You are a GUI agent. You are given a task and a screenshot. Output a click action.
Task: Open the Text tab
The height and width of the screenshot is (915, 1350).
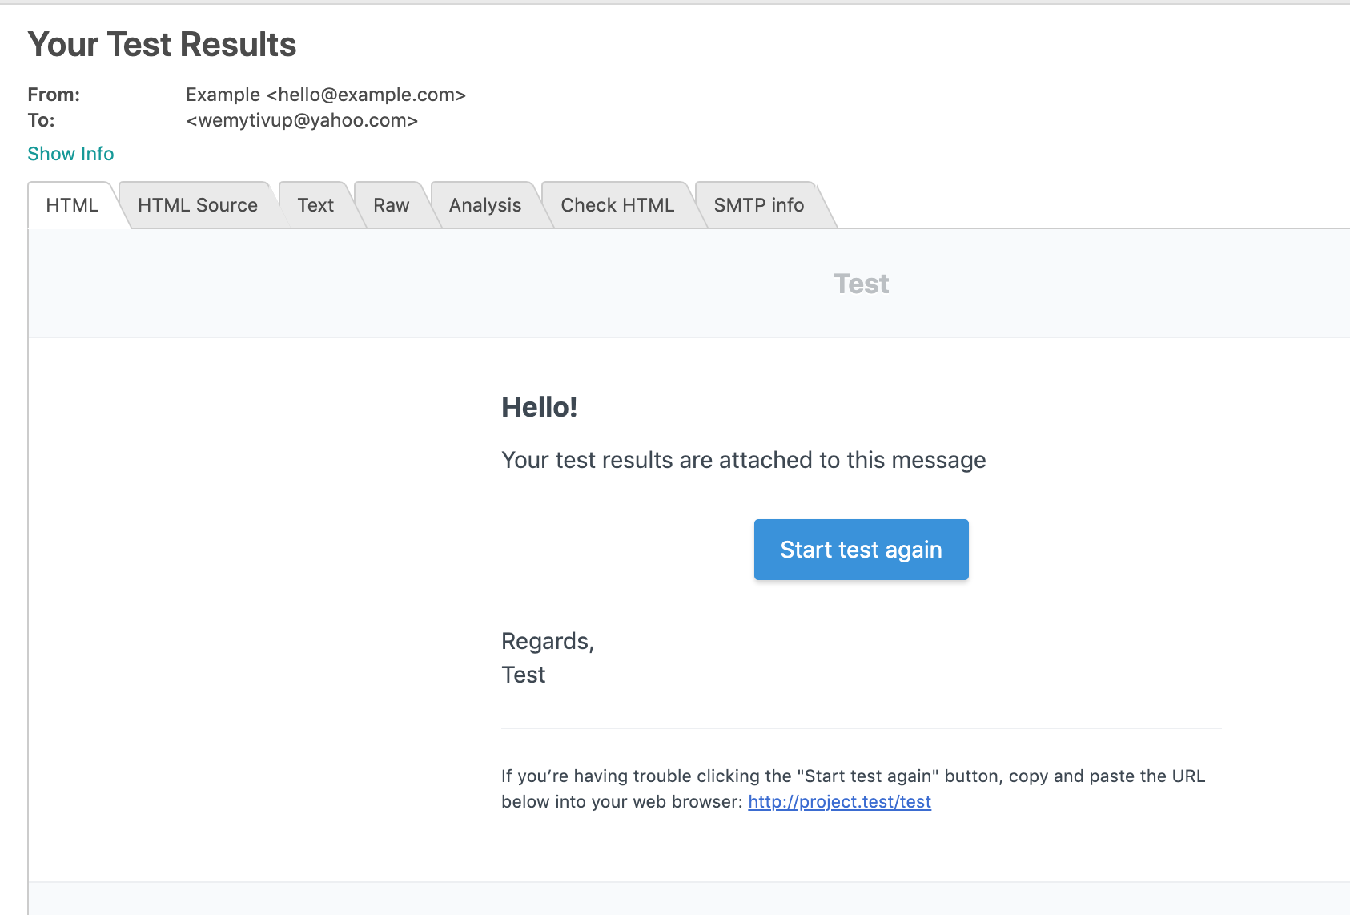(315, 205)
